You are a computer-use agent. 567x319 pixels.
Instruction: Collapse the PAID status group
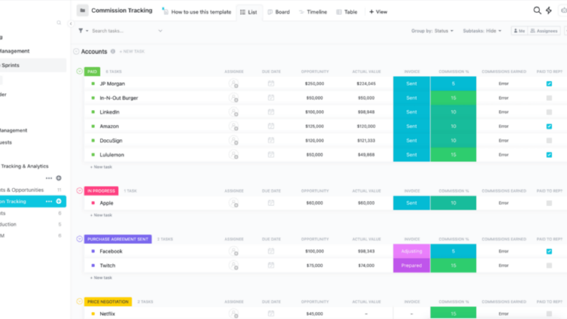click(79, 72)
